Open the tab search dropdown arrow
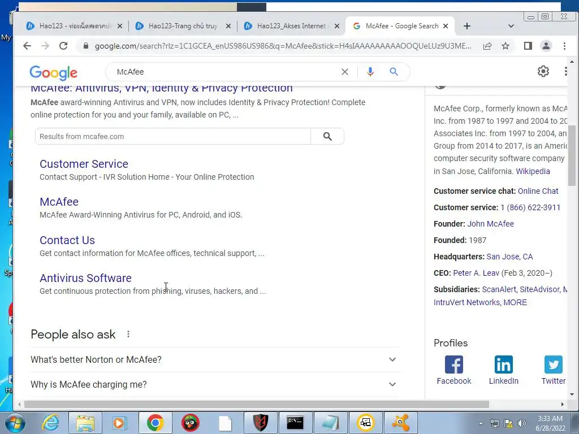 (x=511, y=26)
